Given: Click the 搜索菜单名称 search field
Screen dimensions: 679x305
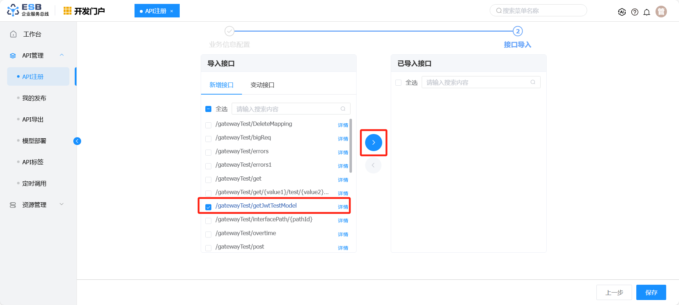Looking at the screenshot, I should (538, 11).
